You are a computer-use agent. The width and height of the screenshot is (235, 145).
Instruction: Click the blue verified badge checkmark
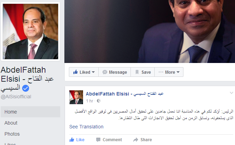pyautogui.click(x=26, y=88)
